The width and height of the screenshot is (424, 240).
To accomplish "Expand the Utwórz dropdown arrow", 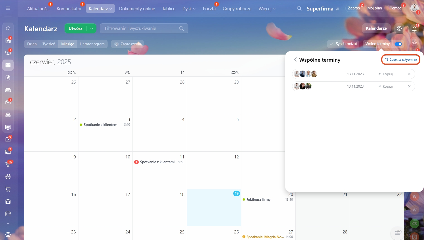I will click(91, 28).
